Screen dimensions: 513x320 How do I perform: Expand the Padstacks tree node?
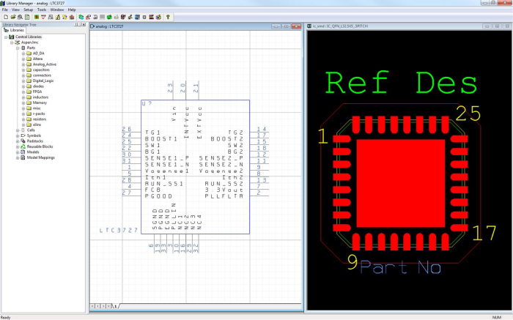[x=18, y=141]
